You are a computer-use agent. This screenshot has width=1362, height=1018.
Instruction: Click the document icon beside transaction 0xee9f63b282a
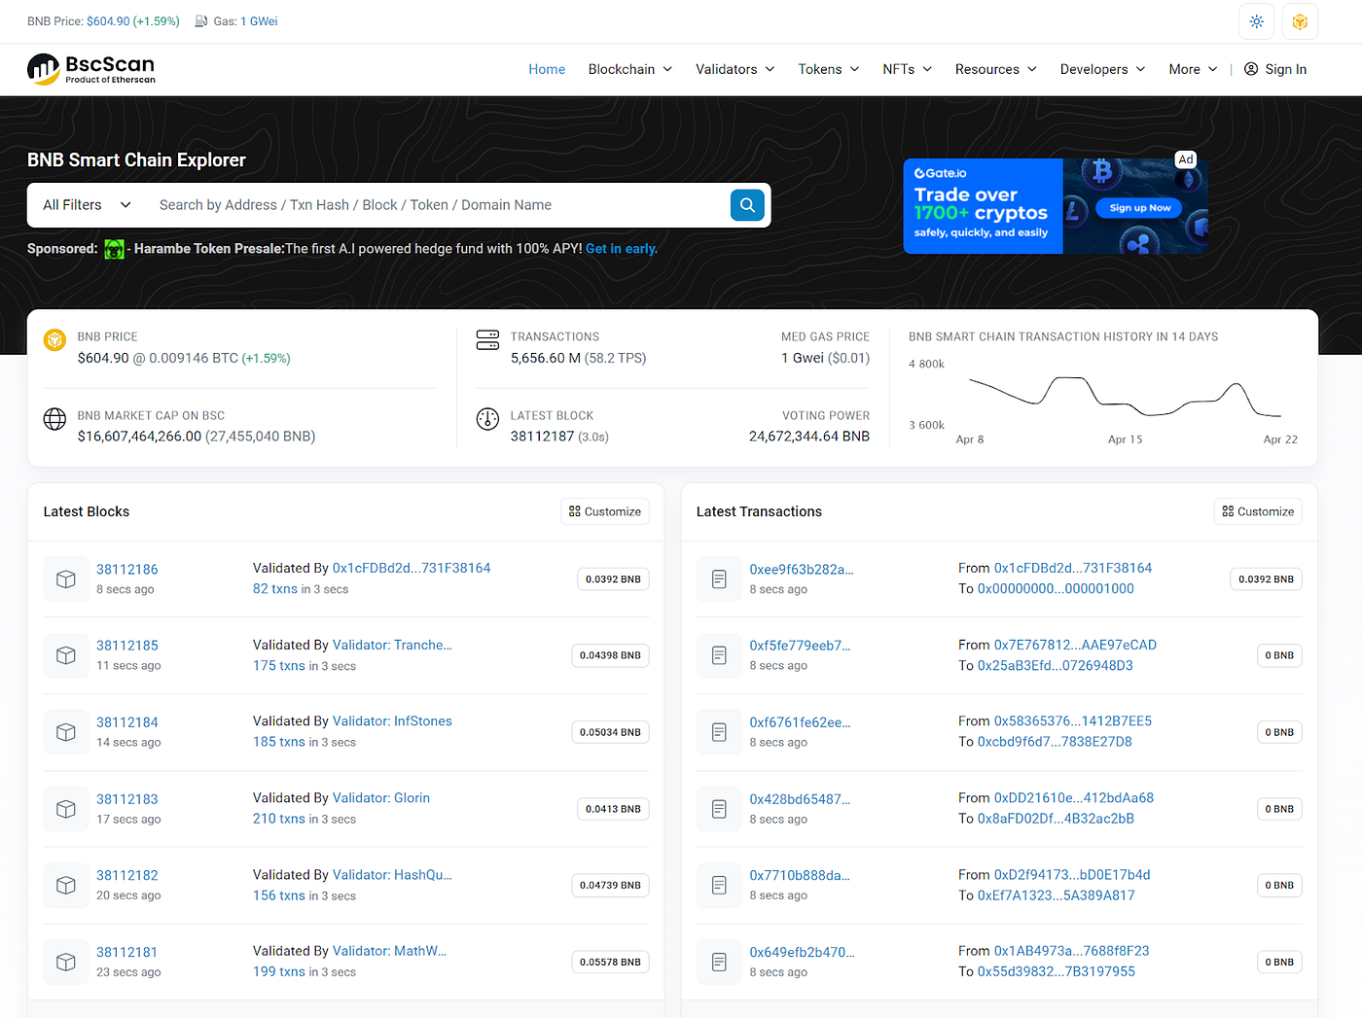718,579
